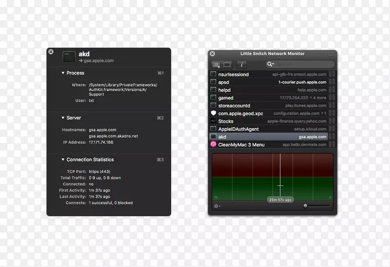Toggle the traffic diagram view button
390x267 pixels.
(x=227, y=65)
